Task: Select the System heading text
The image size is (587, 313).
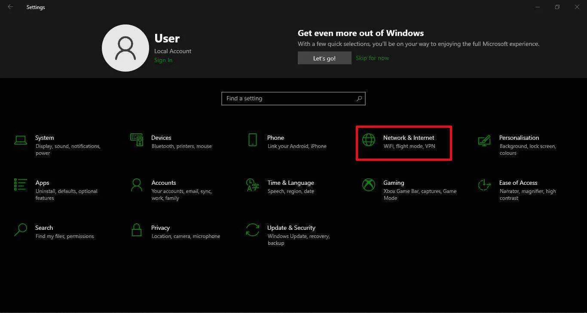Action: click(x=45, y=138)
